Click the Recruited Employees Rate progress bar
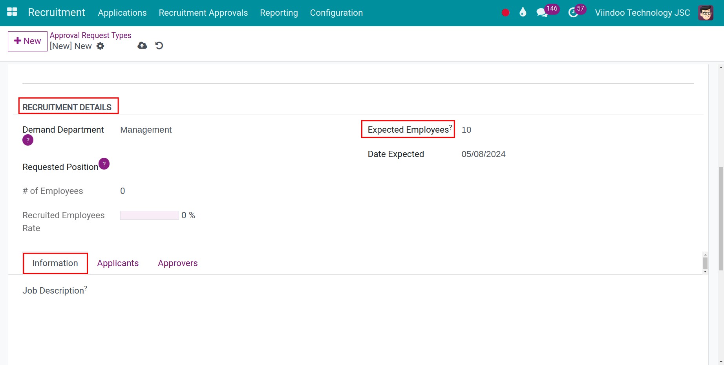 click(x=149, y=215)
